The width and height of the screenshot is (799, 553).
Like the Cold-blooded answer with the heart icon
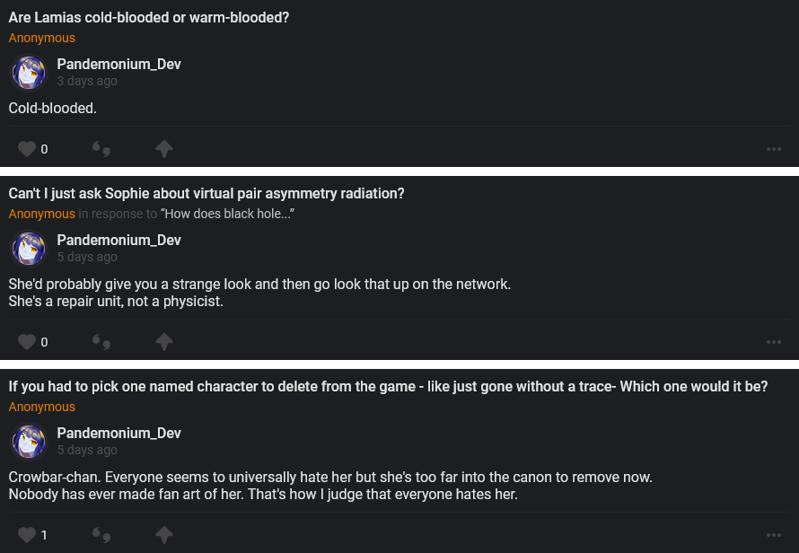tap(27, 149)
